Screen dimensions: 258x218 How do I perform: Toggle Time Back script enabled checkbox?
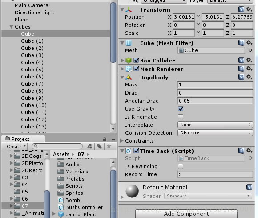(136, 151)
